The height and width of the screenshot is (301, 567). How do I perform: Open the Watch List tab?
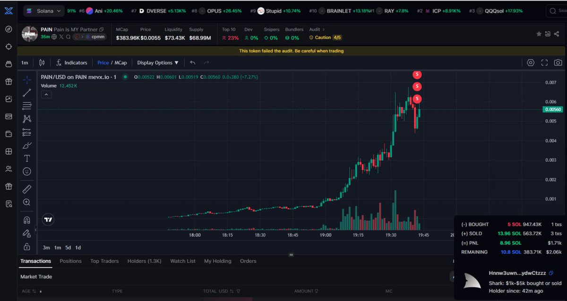pyautogui.click(x=183, y=261)
